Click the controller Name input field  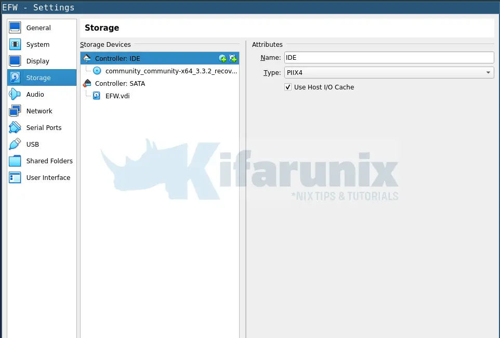[x=389, y=57]
